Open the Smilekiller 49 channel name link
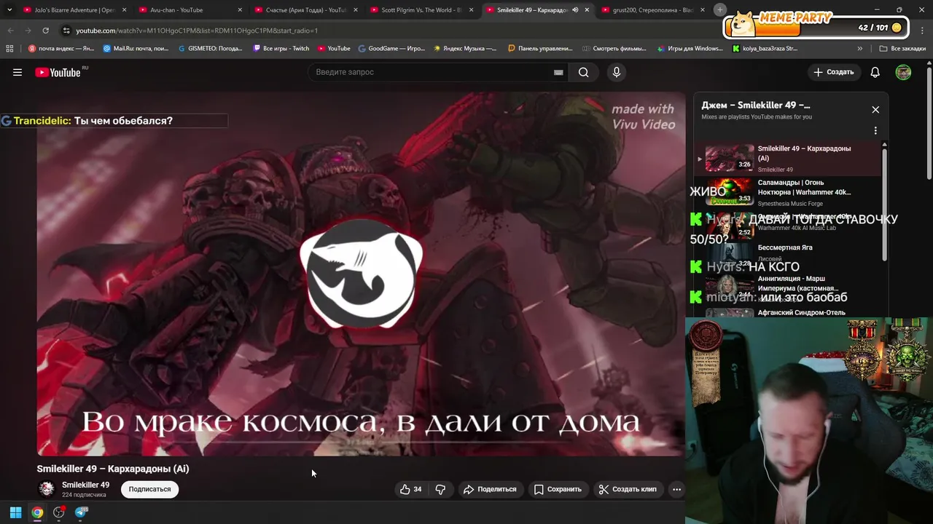 click(x=85, y=485)
